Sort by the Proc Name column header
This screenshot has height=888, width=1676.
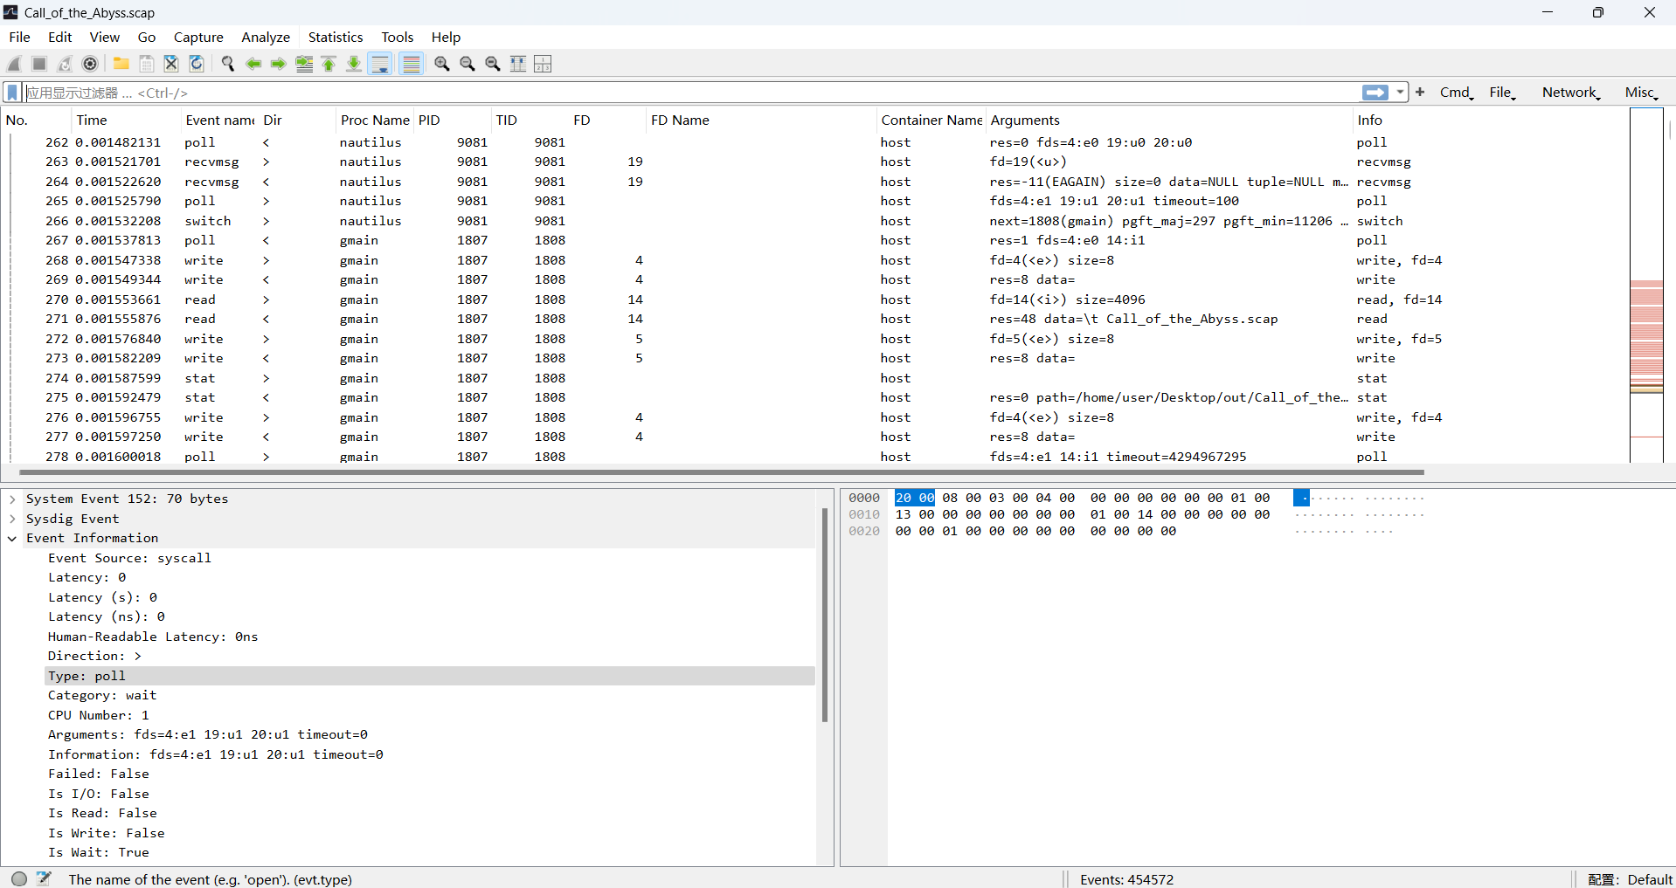click(x=375, y=120)
